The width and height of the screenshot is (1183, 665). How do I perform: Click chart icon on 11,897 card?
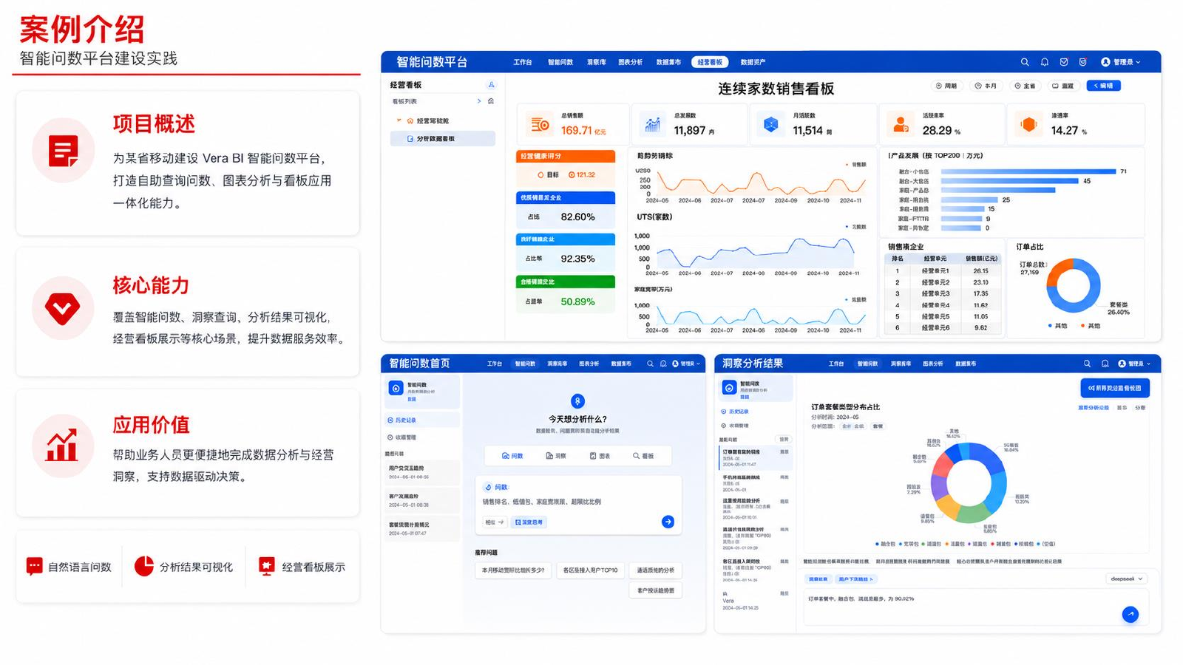(x=652, y=125)
